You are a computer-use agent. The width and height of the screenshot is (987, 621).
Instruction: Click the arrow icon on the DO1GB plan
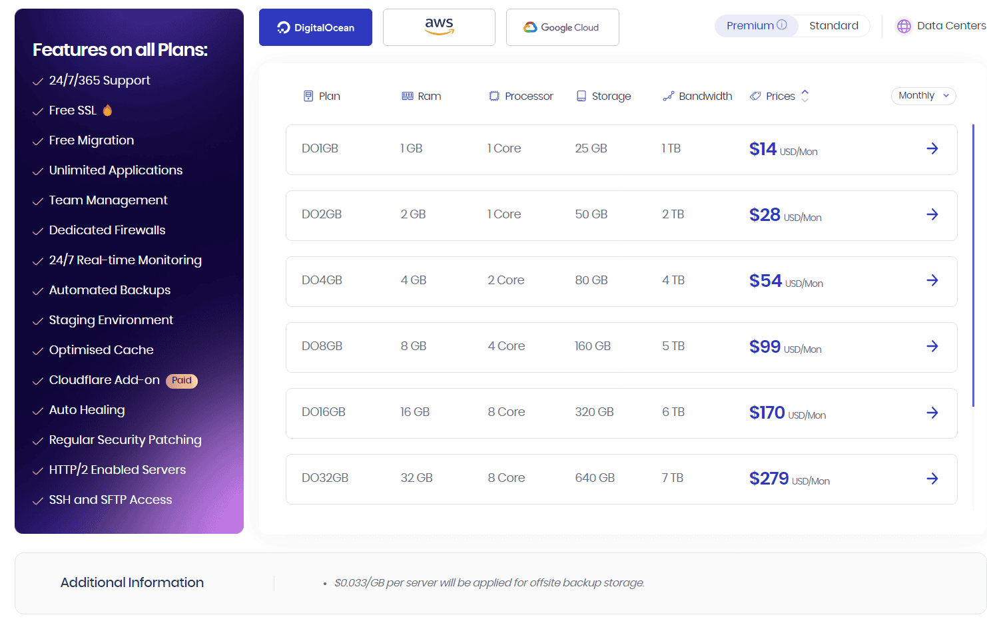coord(932,148)
